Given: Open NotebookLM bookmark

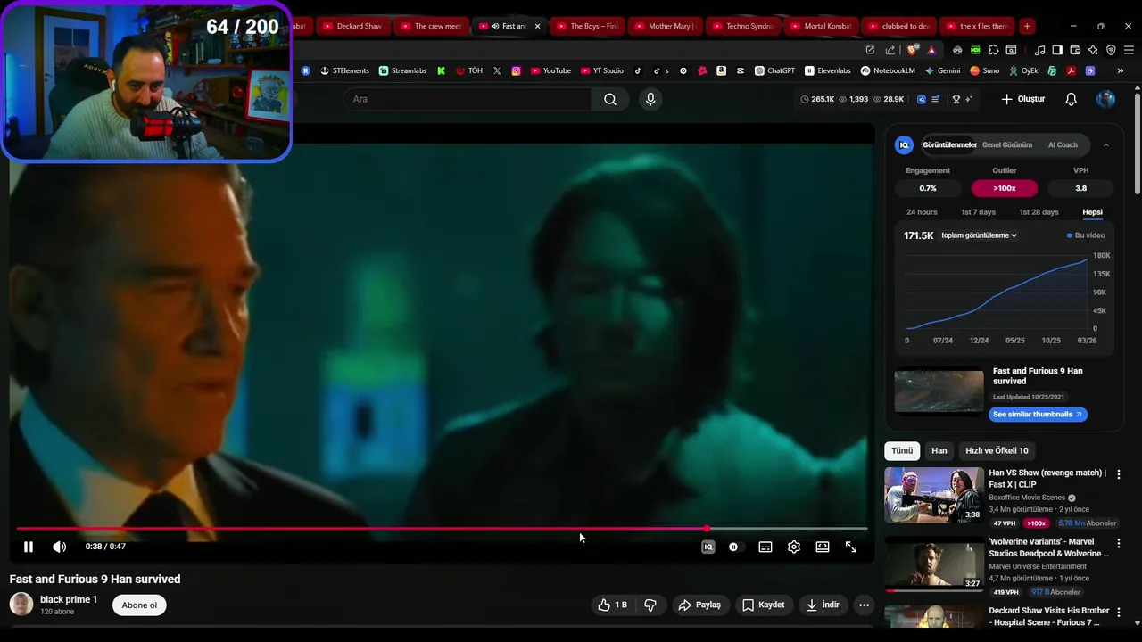Looking at the screenshot, I should pyautogui.click(x=888, y=70).
